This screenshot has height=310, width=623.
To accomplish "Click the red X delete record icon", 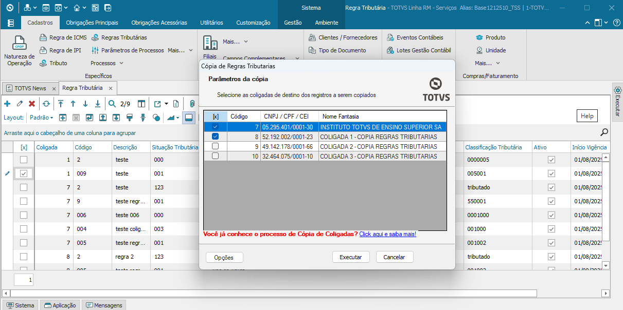I will coord(32,104).
